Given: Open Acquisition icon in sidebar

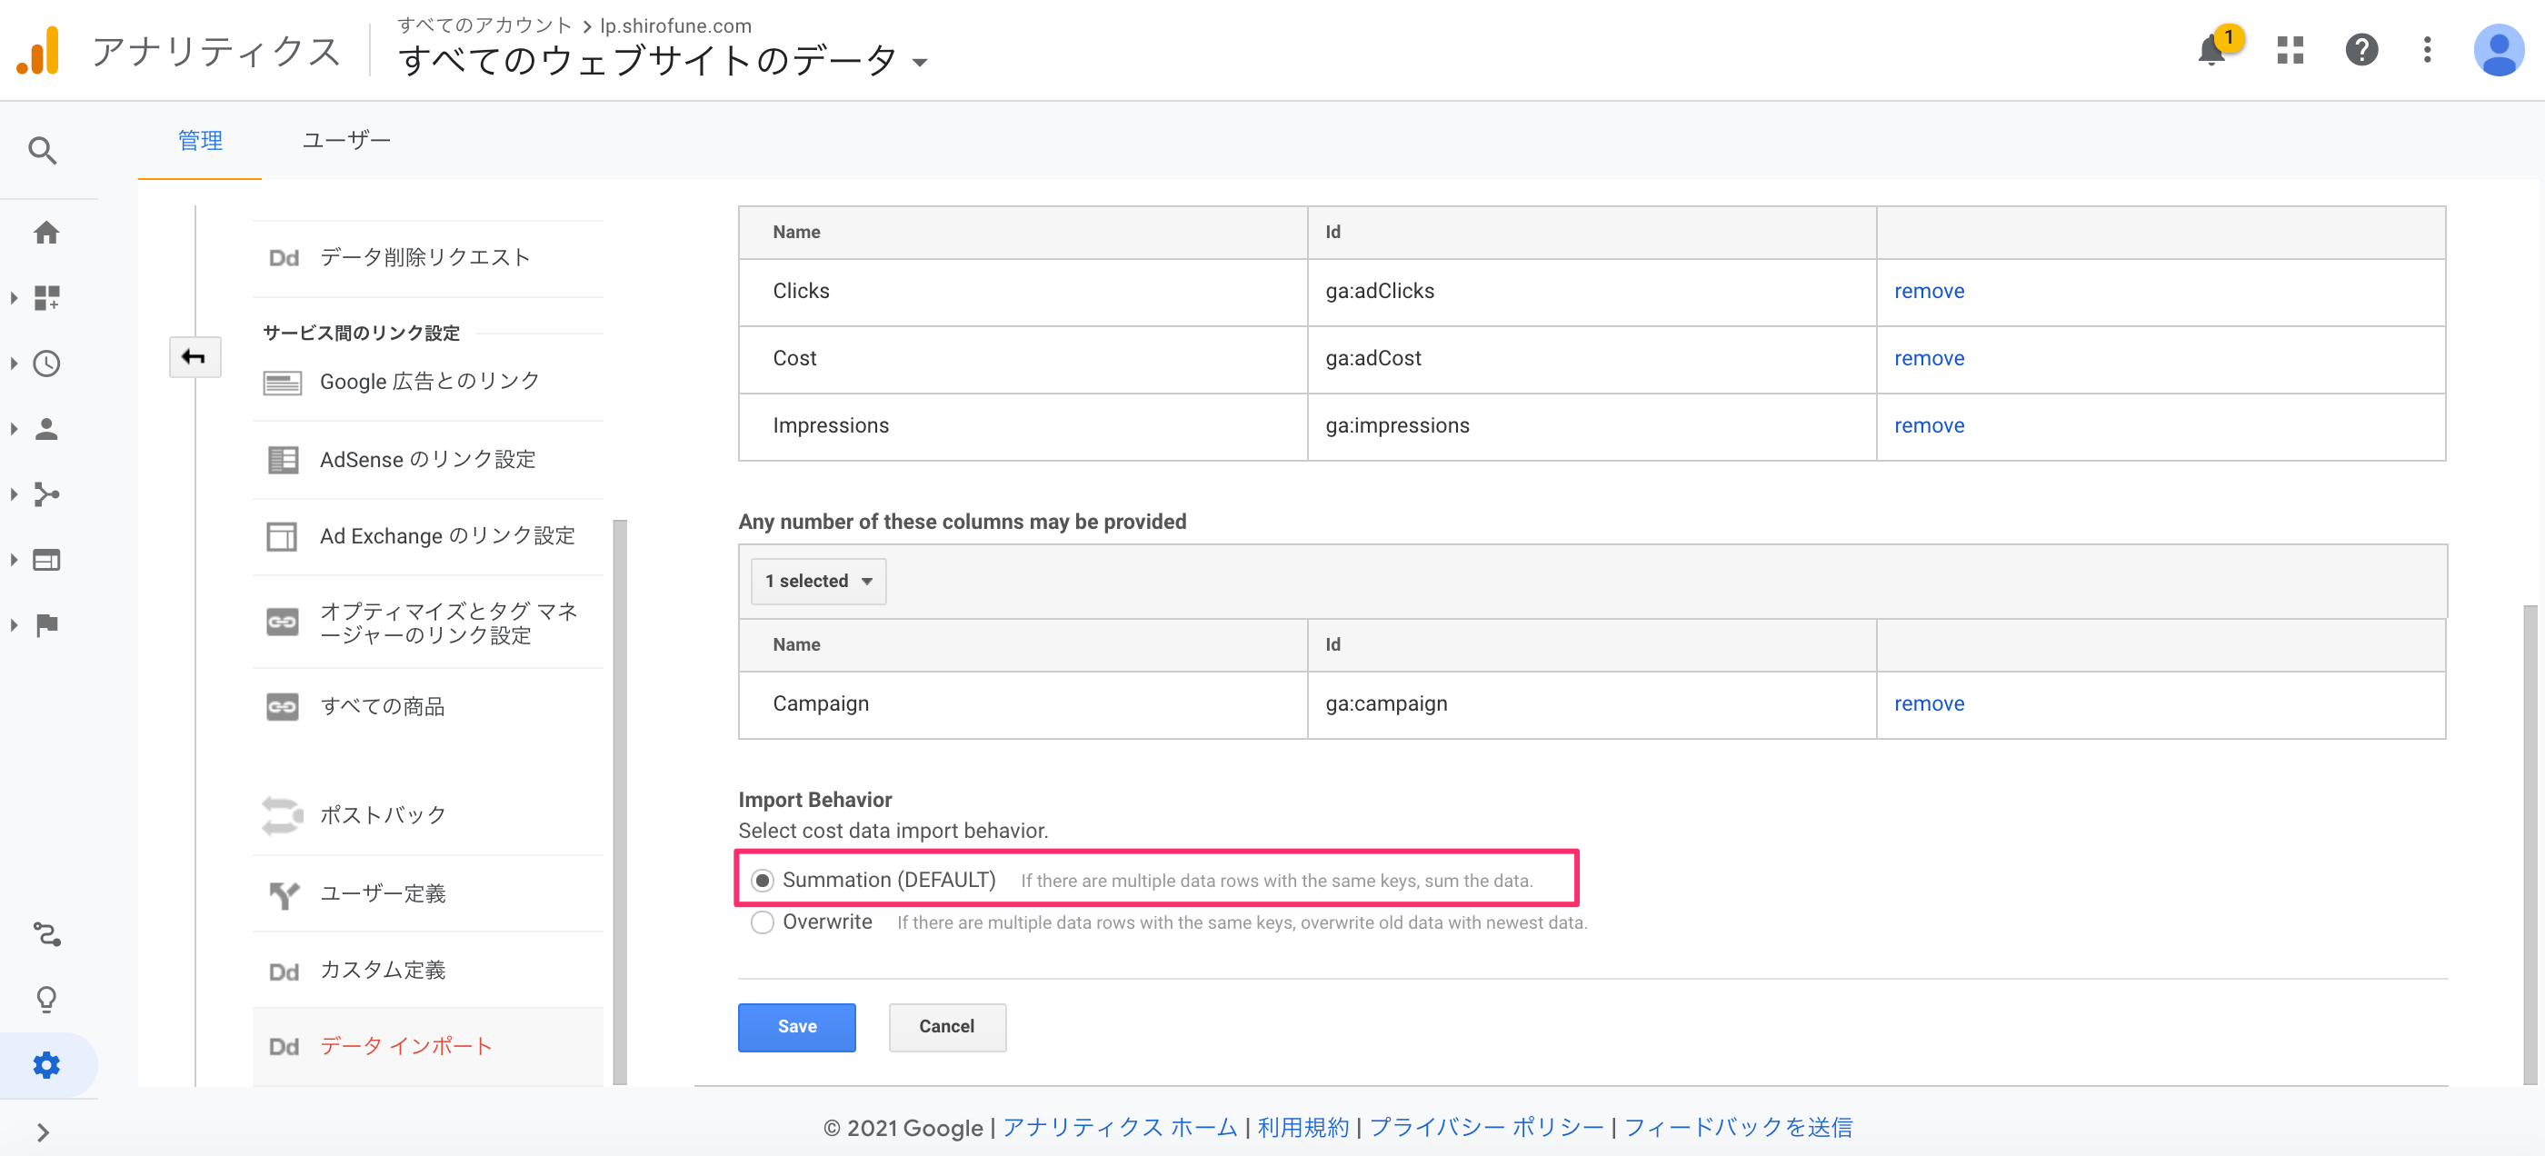Looking at the screenshot, I should 46,494.
